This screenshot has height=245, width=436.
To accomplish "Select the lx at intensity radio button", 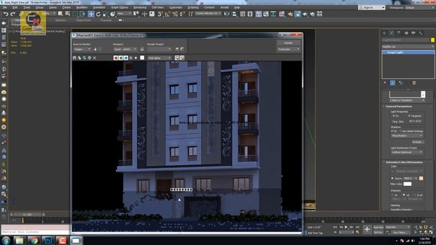I will [x=415, y=195].
